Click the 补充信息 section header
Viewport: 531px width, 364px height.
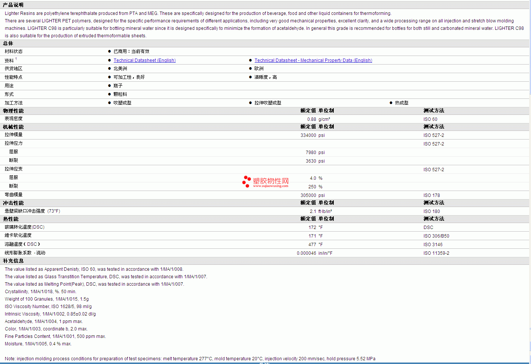13,261
